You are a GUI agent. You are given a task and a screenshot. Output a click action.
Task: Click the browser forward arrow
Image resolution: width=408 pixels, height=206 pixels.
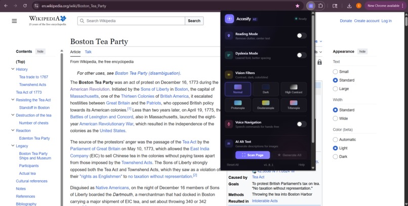(x=15, y=6)
